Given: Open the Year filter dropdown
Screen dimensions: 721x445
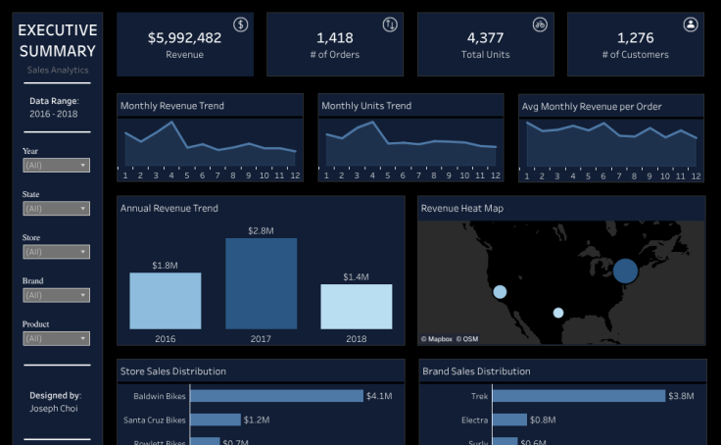Looking at the screenshot, I should pos(56,166).
